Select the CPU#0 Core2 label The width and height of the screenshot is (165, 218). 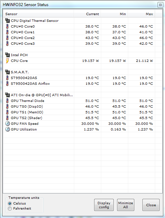(23, 38)
